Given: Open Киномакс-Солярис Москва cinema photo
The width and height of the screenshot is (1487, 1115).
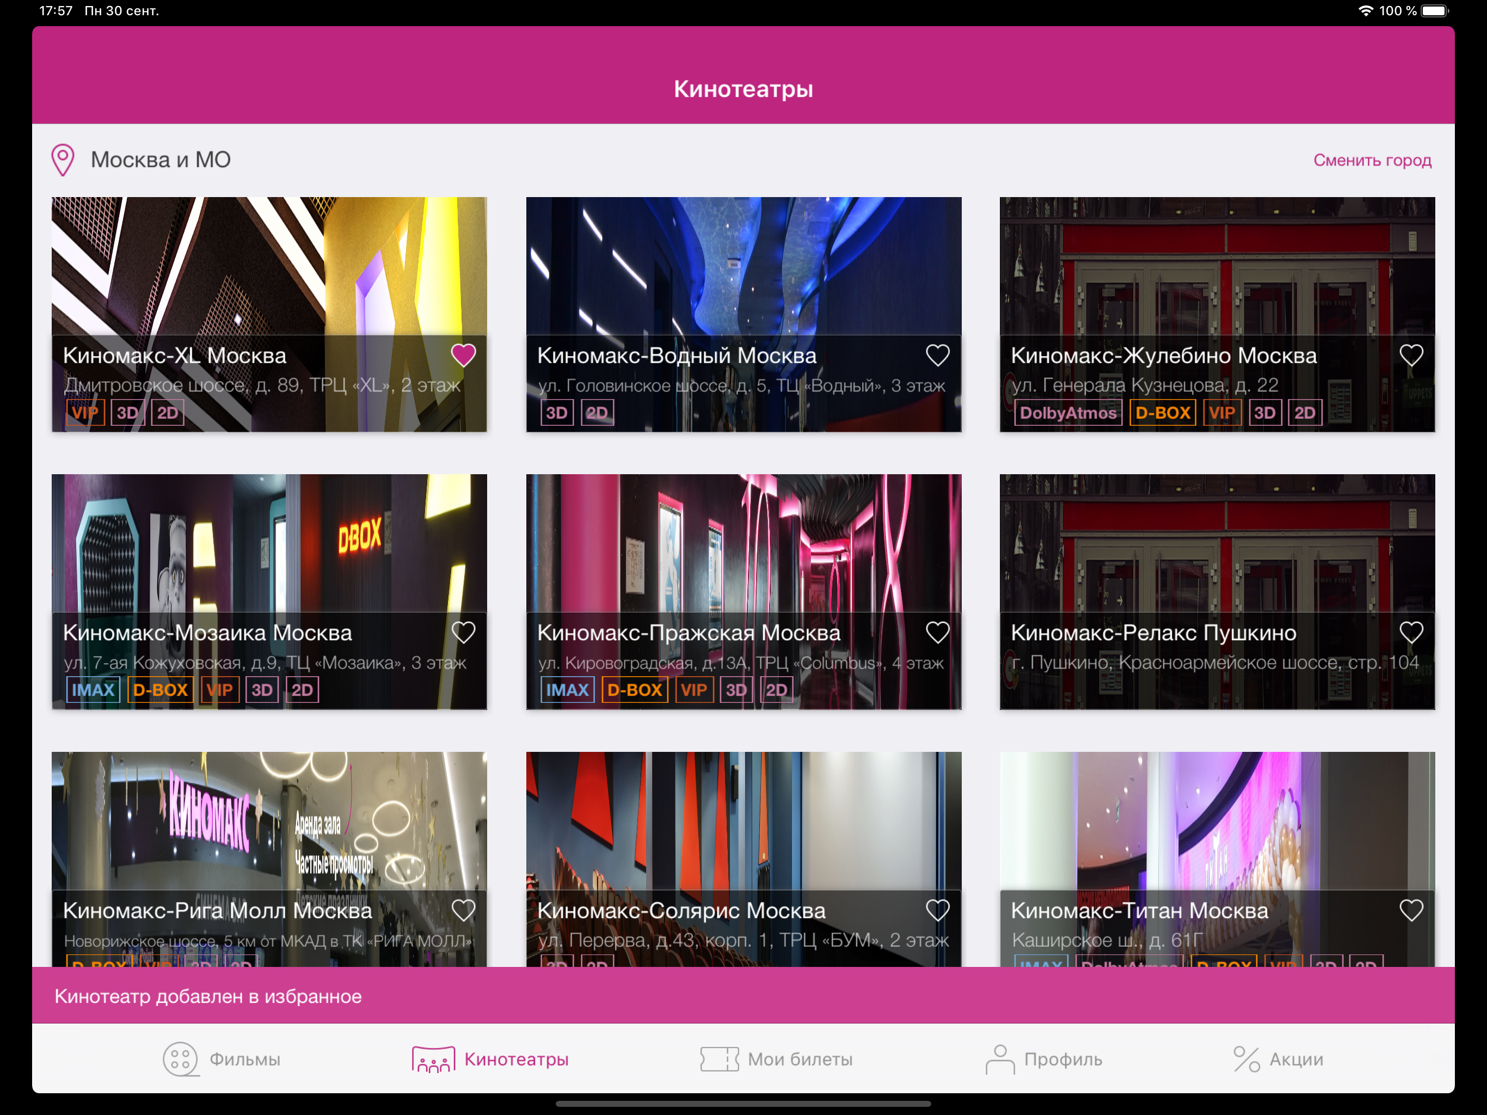Looking at the screenshot, I should 743,821.
